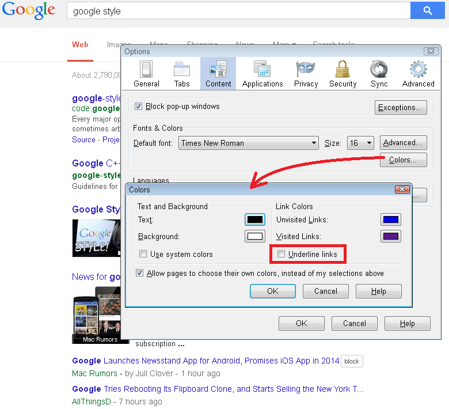
Task: Open the Security padlock pane
Action: point(343,74)
